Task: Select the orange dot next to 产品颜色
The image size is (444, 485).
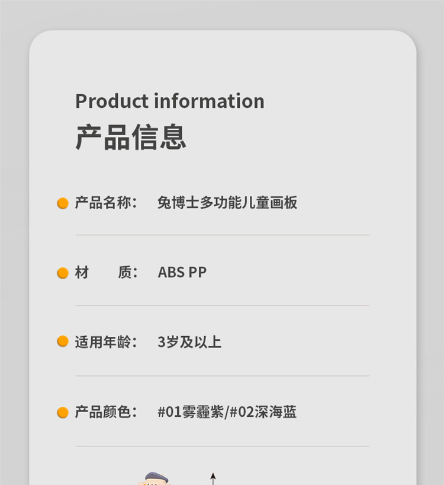Action: pos(63,412)
